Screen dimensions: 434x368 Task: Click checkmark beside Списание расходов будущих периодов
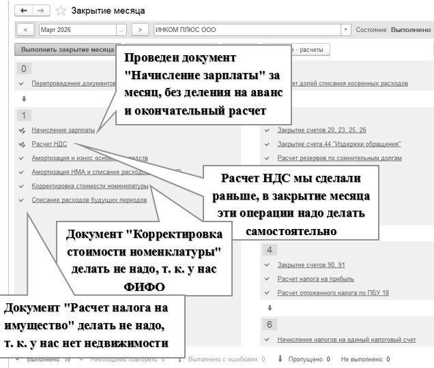tap(21, 200)
